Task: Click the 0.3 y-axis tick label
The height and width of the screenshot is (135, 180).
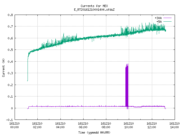Action: click(x=10, y=73)
